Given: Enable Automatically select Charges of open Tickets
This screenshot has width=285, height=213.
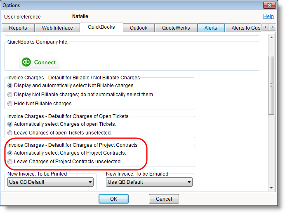Looking at the screenshot, I should (10, 124).
